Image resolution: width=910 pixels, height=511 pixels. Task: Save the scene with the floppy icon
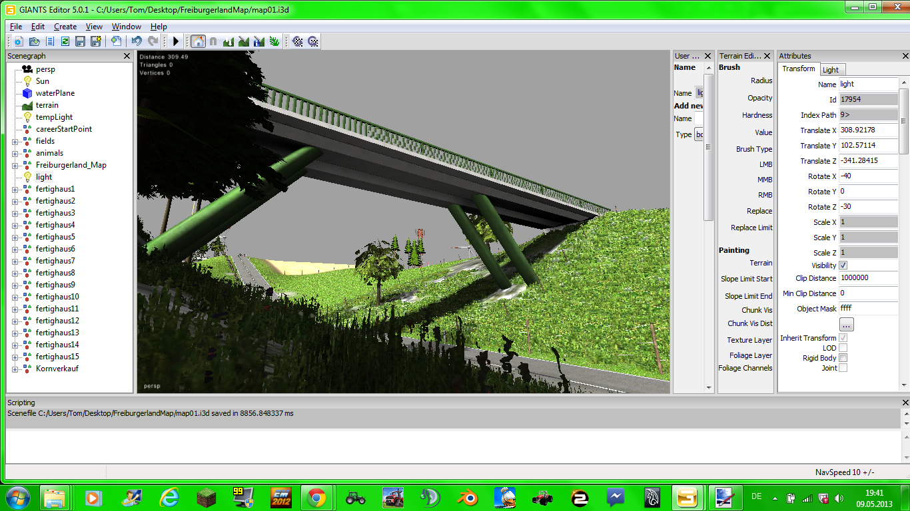click(80, 41)
